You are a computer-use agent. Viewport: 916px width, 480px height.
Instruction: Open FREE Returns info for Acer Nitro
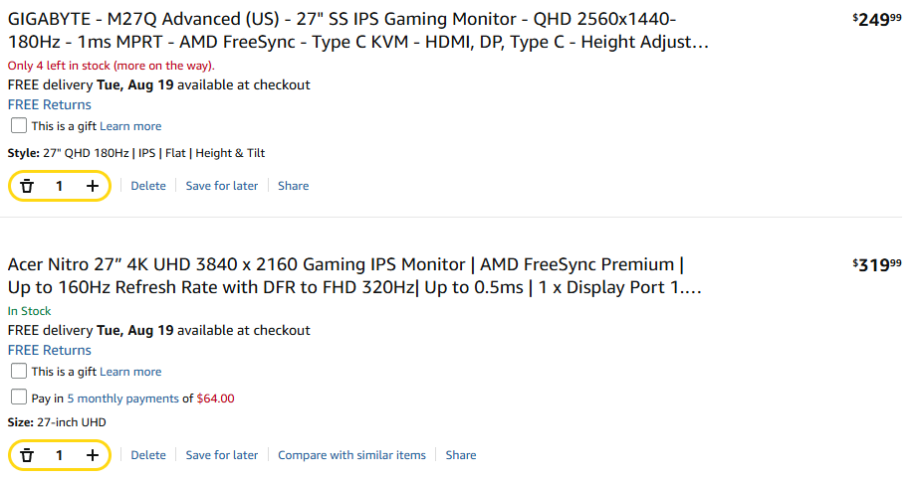pyautogui.click(x=50, y=351)
